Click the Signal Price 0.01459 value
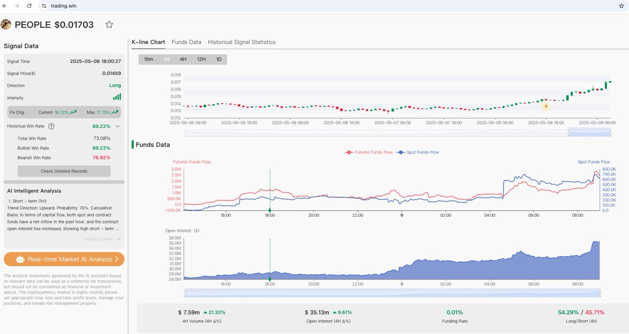This screenshot has width=629, height=334. (112, 73)
